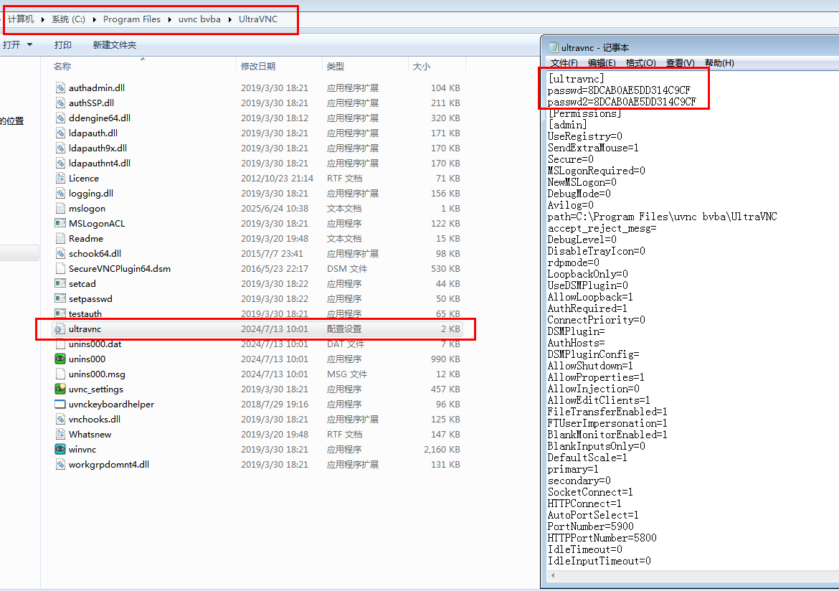Go to 计算机 in the address bar
The width and height of the screenshot is (839, 591).
21,19
